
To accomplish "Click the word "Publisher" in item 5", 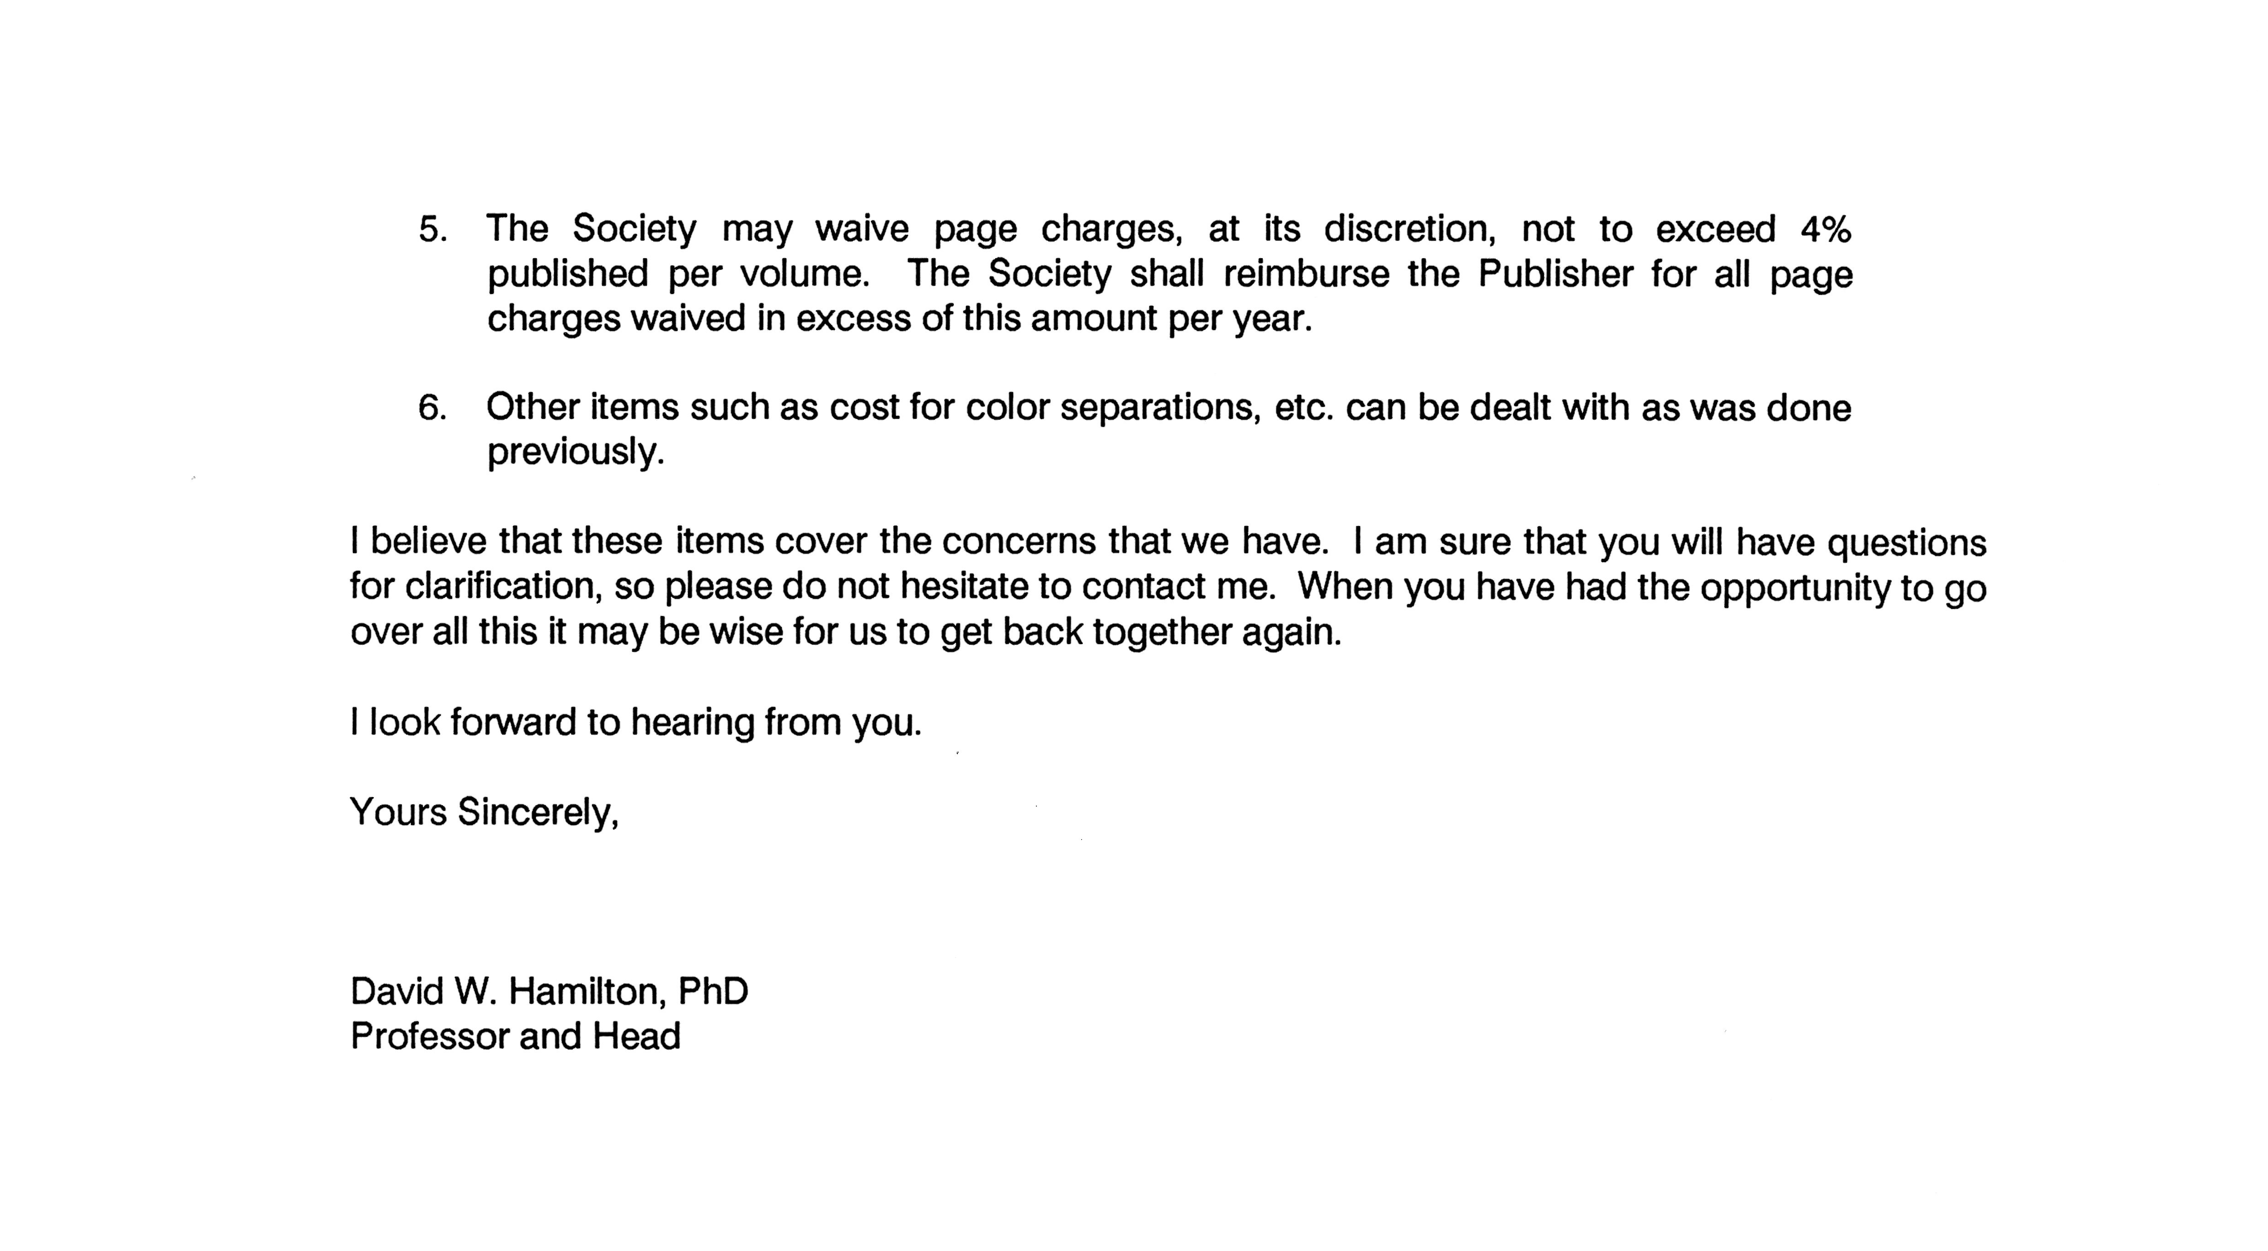I will tap(1555, 275).
